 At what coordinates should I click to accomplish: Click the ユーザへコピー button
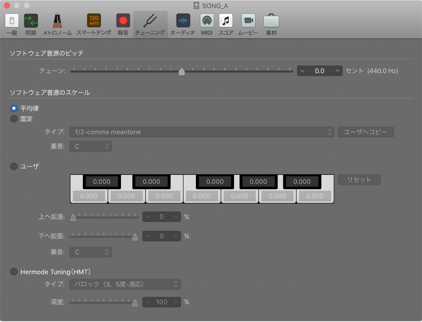tap(366, 132)
